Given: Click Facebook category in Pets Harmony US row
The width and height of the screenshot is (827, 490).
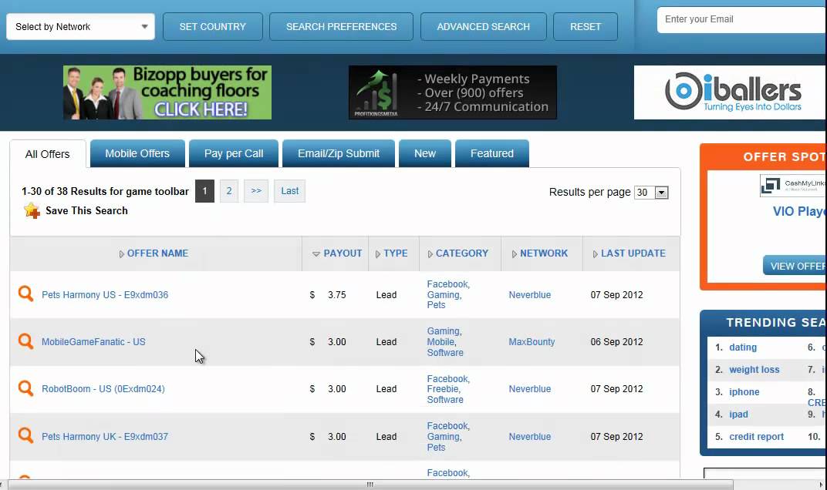Looking at the screenshot, I should [448, 284].
